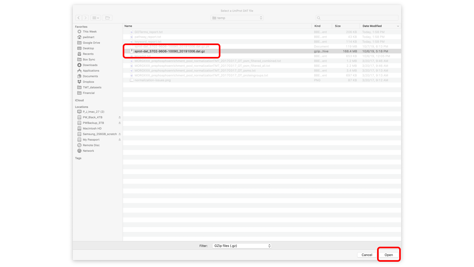Click the Locations section header
The height and width of the screenshot is (267, 474).
[82, 107]
